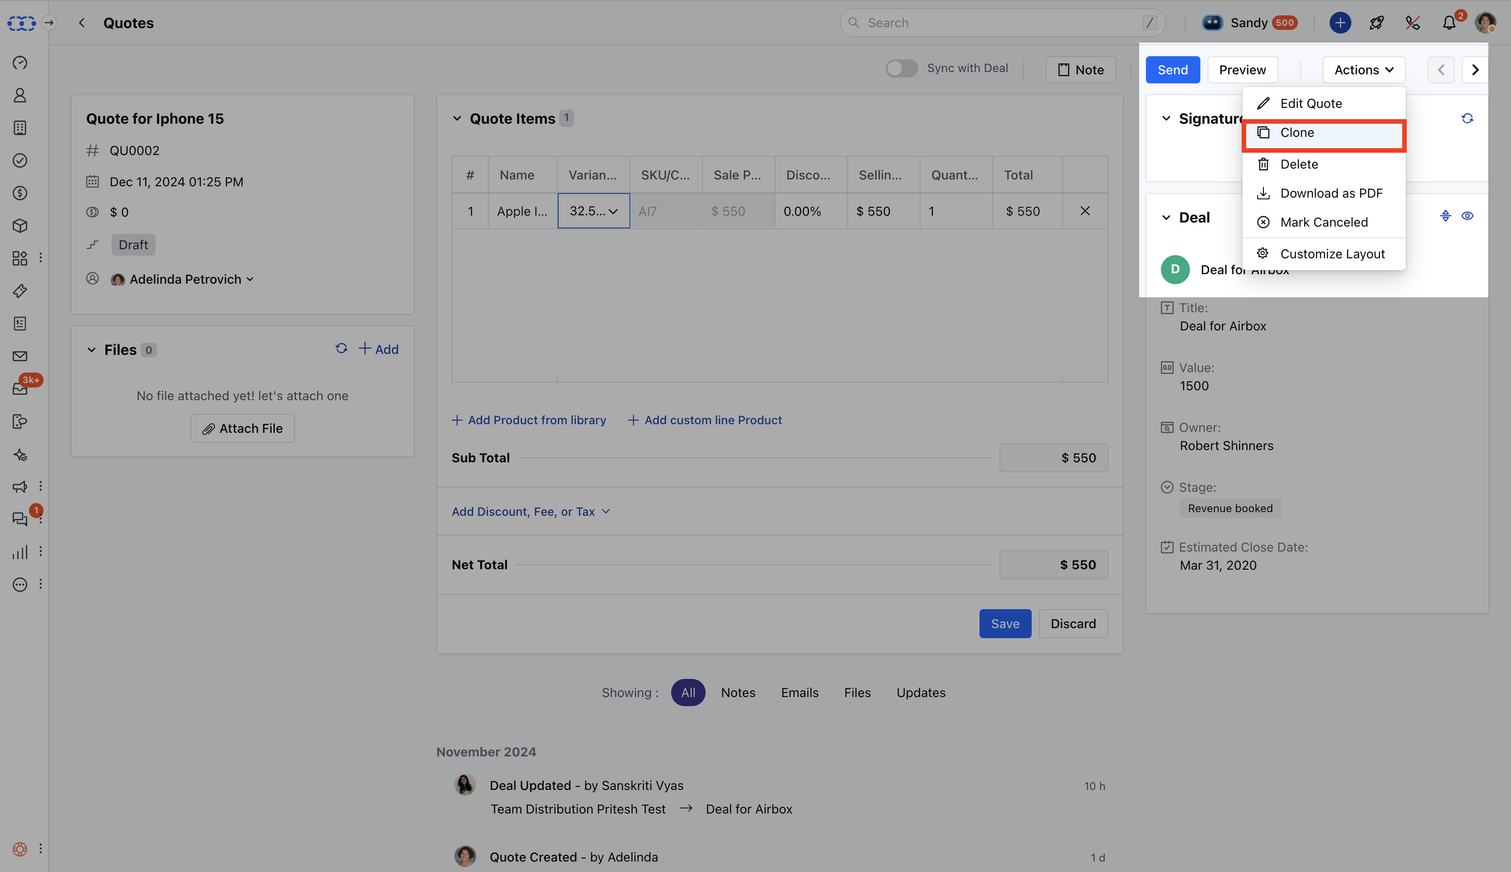The image size is (1511, 872).
Task: Open reports bar chart icon in sidebar
Action: coord(20,552)
